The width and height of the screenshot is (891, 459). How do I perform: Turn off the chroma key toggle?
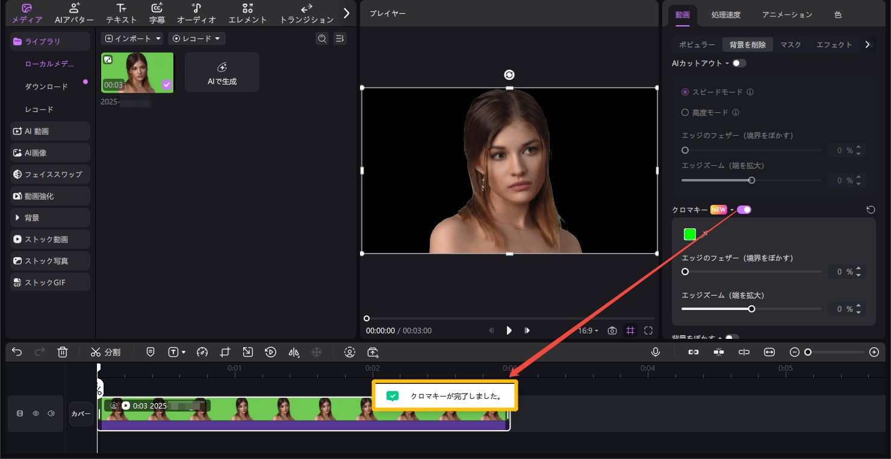pyautogui.click(x=744, y=210)
